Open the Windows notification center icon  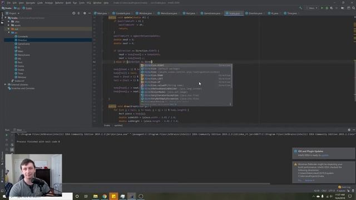[350, 196]
